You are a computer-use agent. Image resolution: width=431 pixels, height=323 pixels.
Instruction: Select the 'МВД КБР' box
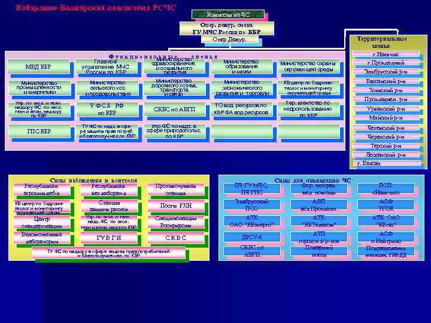[38, 66]
